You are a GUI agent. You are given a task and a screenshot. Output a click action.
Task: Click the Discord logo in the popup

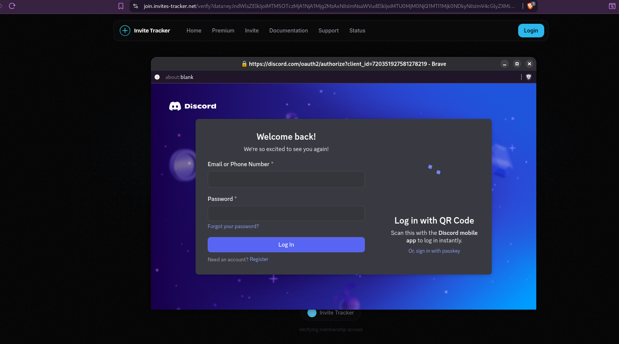tap(193, 106)
